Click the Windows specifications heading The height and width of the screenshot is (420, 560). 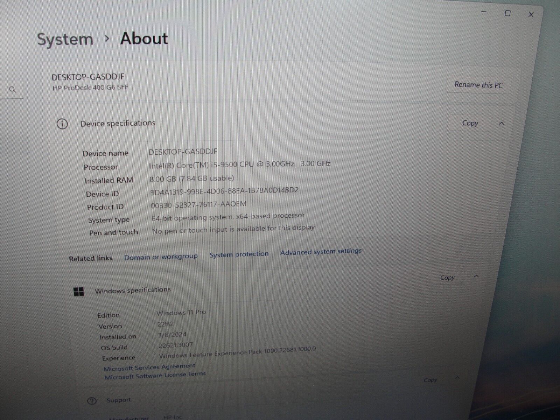(133, 290)
